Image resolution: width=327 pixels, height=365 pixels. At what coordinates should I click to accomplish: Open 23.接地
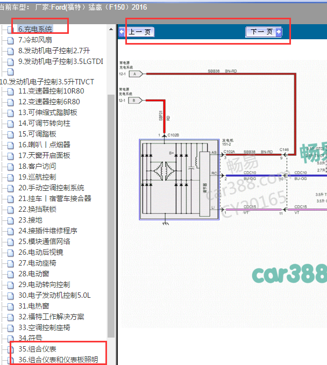click(30, 220)
